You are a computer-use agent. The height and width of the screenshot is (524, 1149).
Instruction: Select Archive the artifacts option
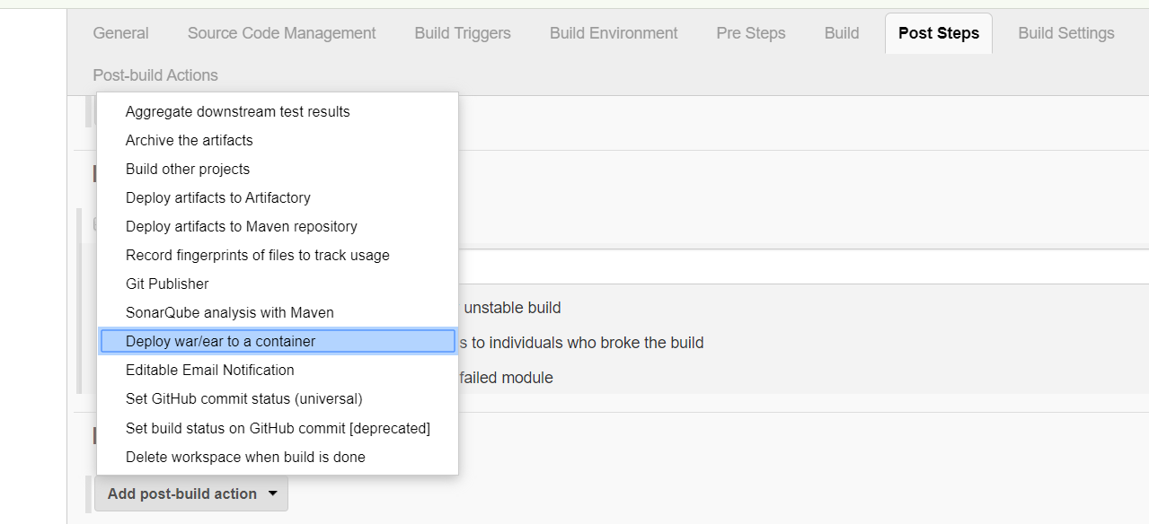190,141
